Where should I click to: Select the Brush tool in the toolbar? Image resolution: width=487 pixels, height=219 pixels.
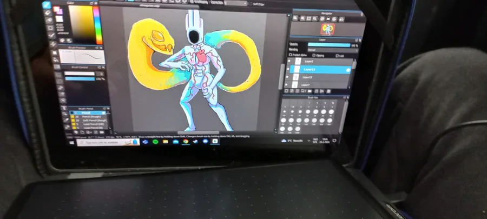(x=47, y=5)
